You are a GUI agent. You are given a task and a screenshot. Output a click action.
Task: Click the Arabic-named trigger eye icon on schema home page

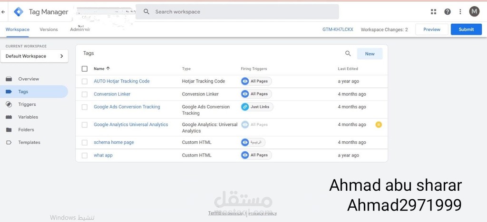coord(245,142)
